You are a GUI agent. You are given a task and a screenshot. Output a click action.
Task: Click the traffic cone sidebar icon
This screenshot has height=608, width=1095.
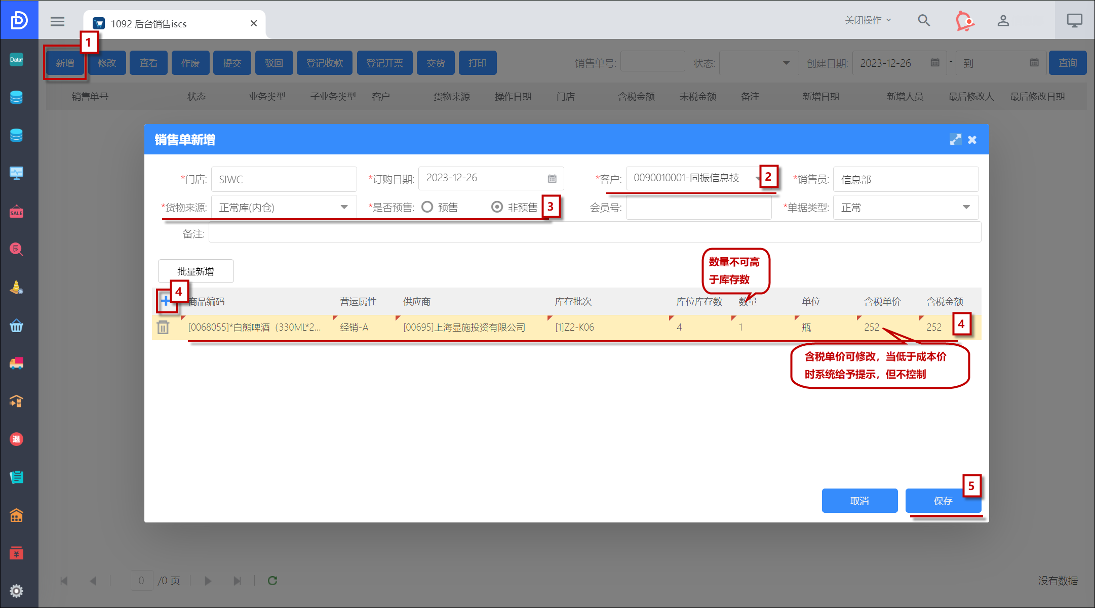pyautogui.click(x=17, y=288)
